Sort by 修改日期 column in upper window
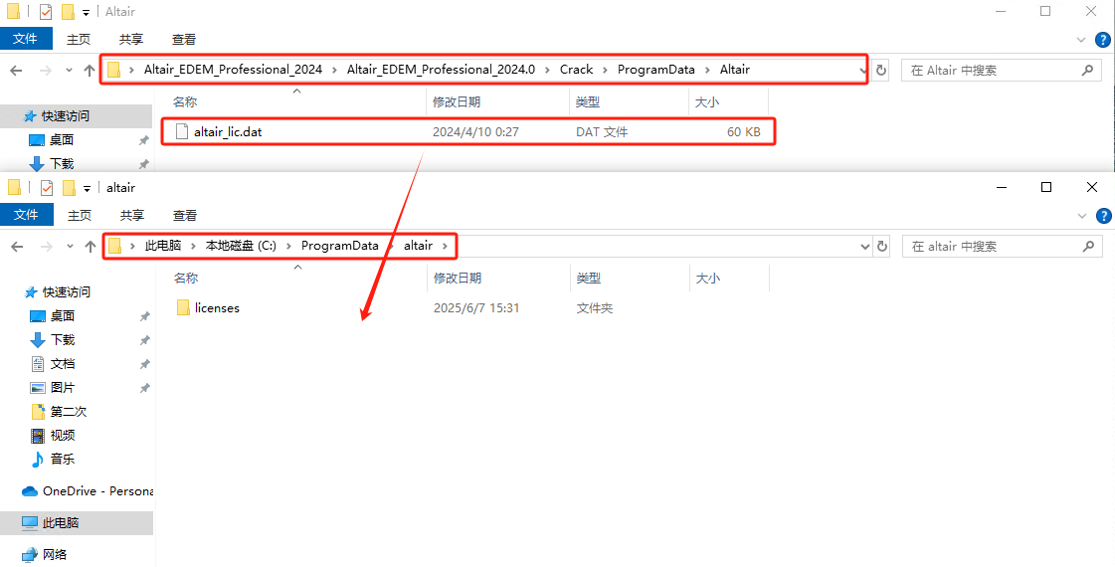The width and height of the screenshot is (1115, 567). 457,102
